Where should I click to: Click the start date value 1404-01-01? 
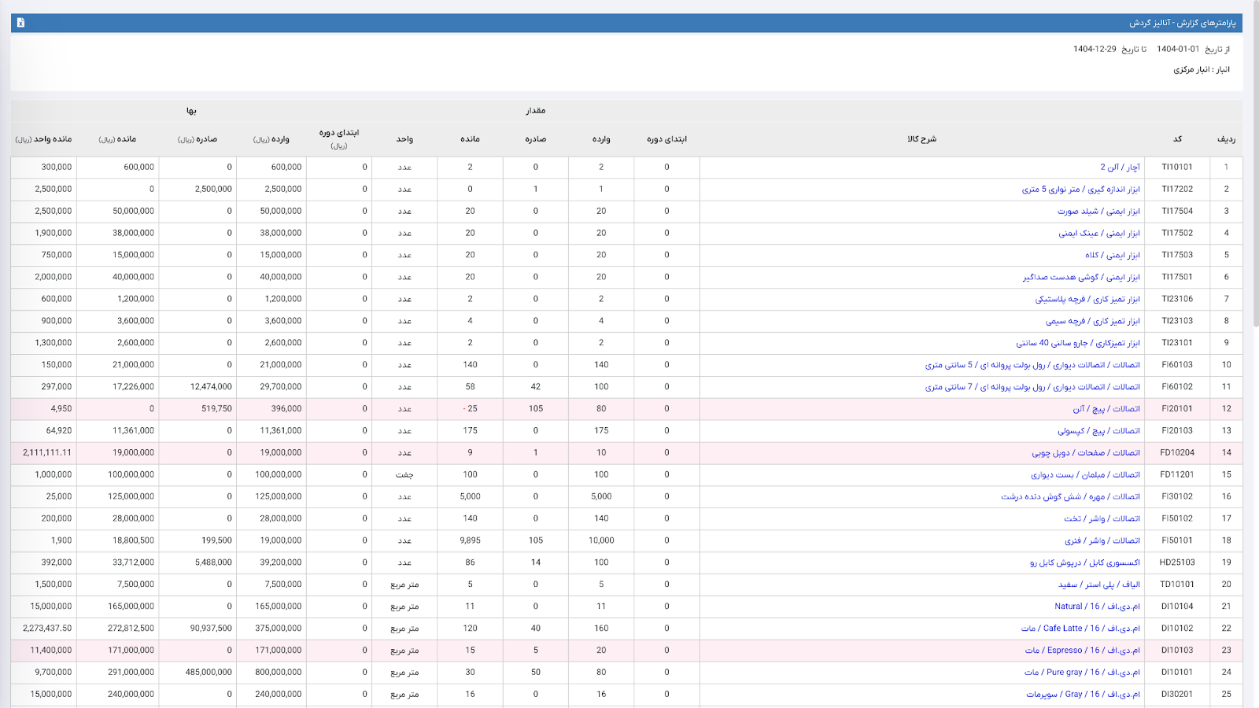pyautogui.click(x=1178, y=49)
